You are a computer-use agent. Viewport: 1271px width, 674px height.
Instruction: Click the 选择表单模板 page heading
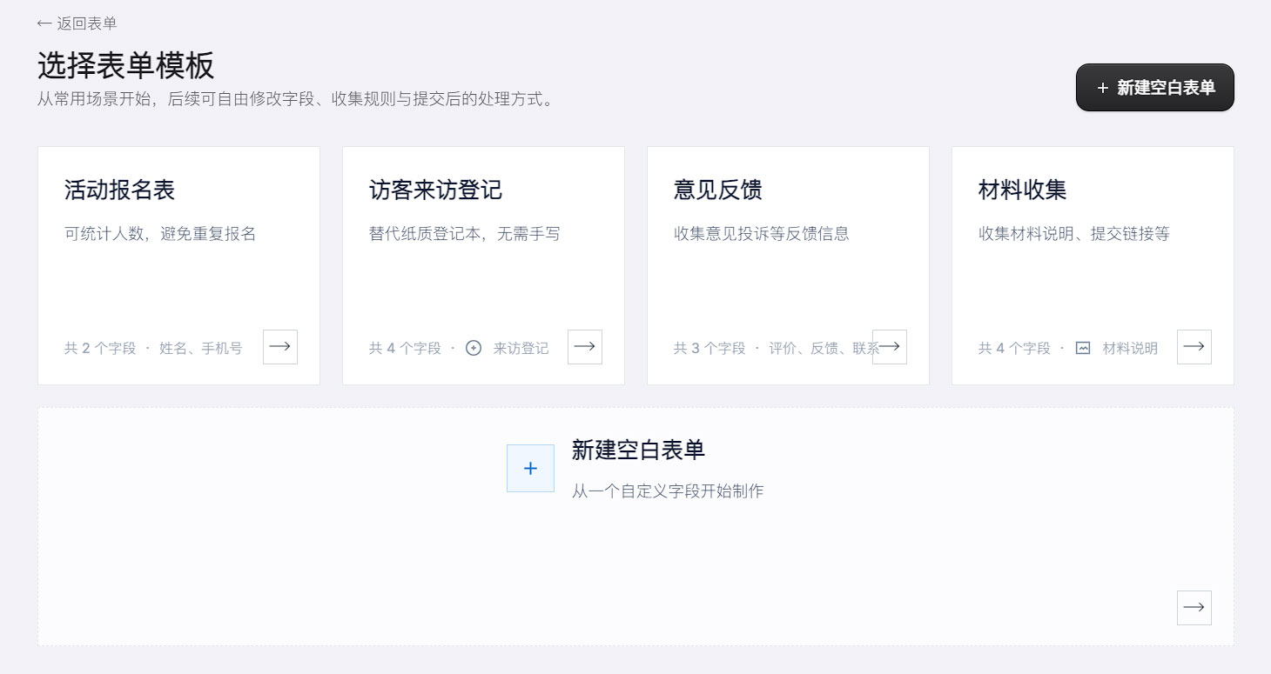point(126,66)
